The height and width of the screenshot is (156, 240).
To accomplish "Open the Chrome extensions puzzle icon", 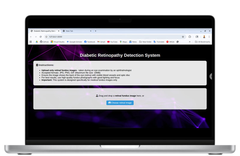I will pos(190,37).
